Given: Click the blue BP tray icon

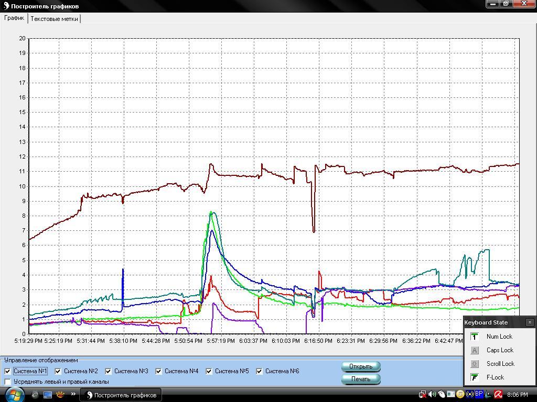Looking at the screenshot, I should coord(479,395).
